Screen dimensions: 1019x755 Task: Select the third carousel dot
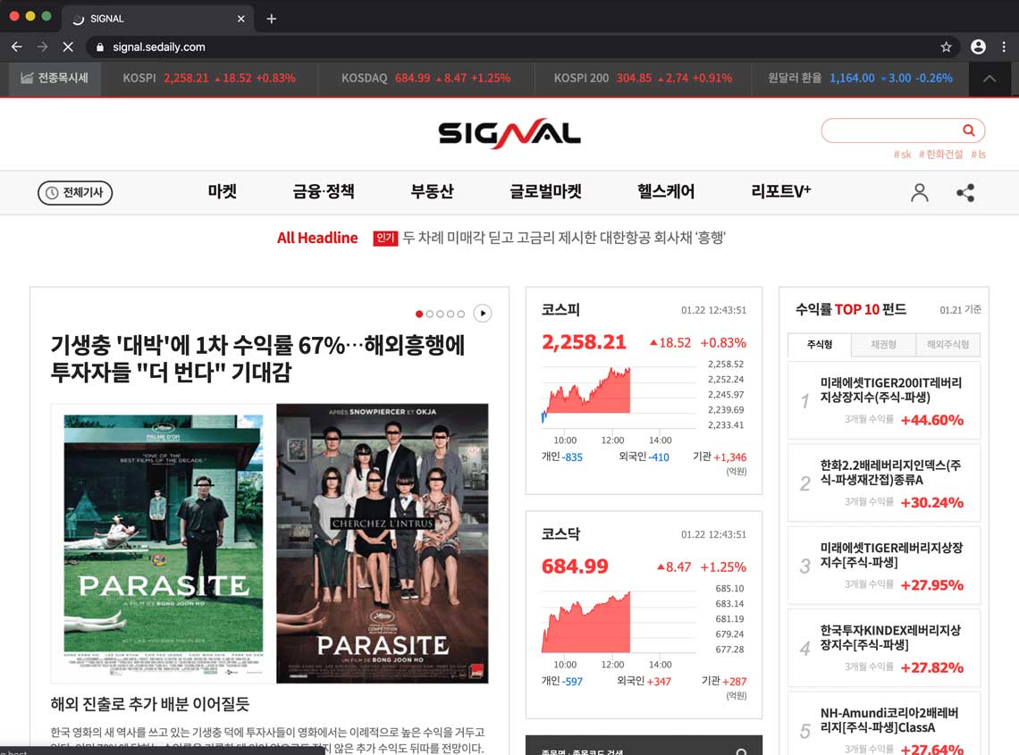pos(440,314)
